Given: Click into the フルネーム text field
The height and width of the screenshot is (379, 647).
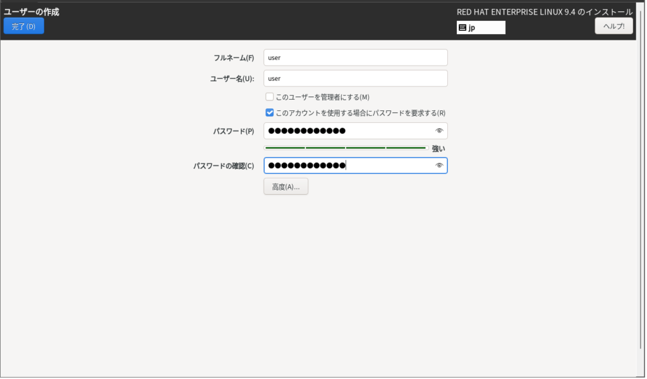Looking at the screenshot, I should coord(355,57).
